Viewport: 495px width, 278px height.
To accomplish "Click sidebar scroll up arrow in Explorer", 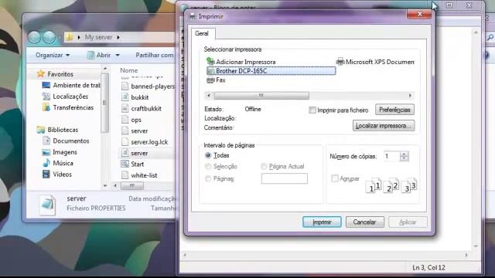I will [105, 69].
